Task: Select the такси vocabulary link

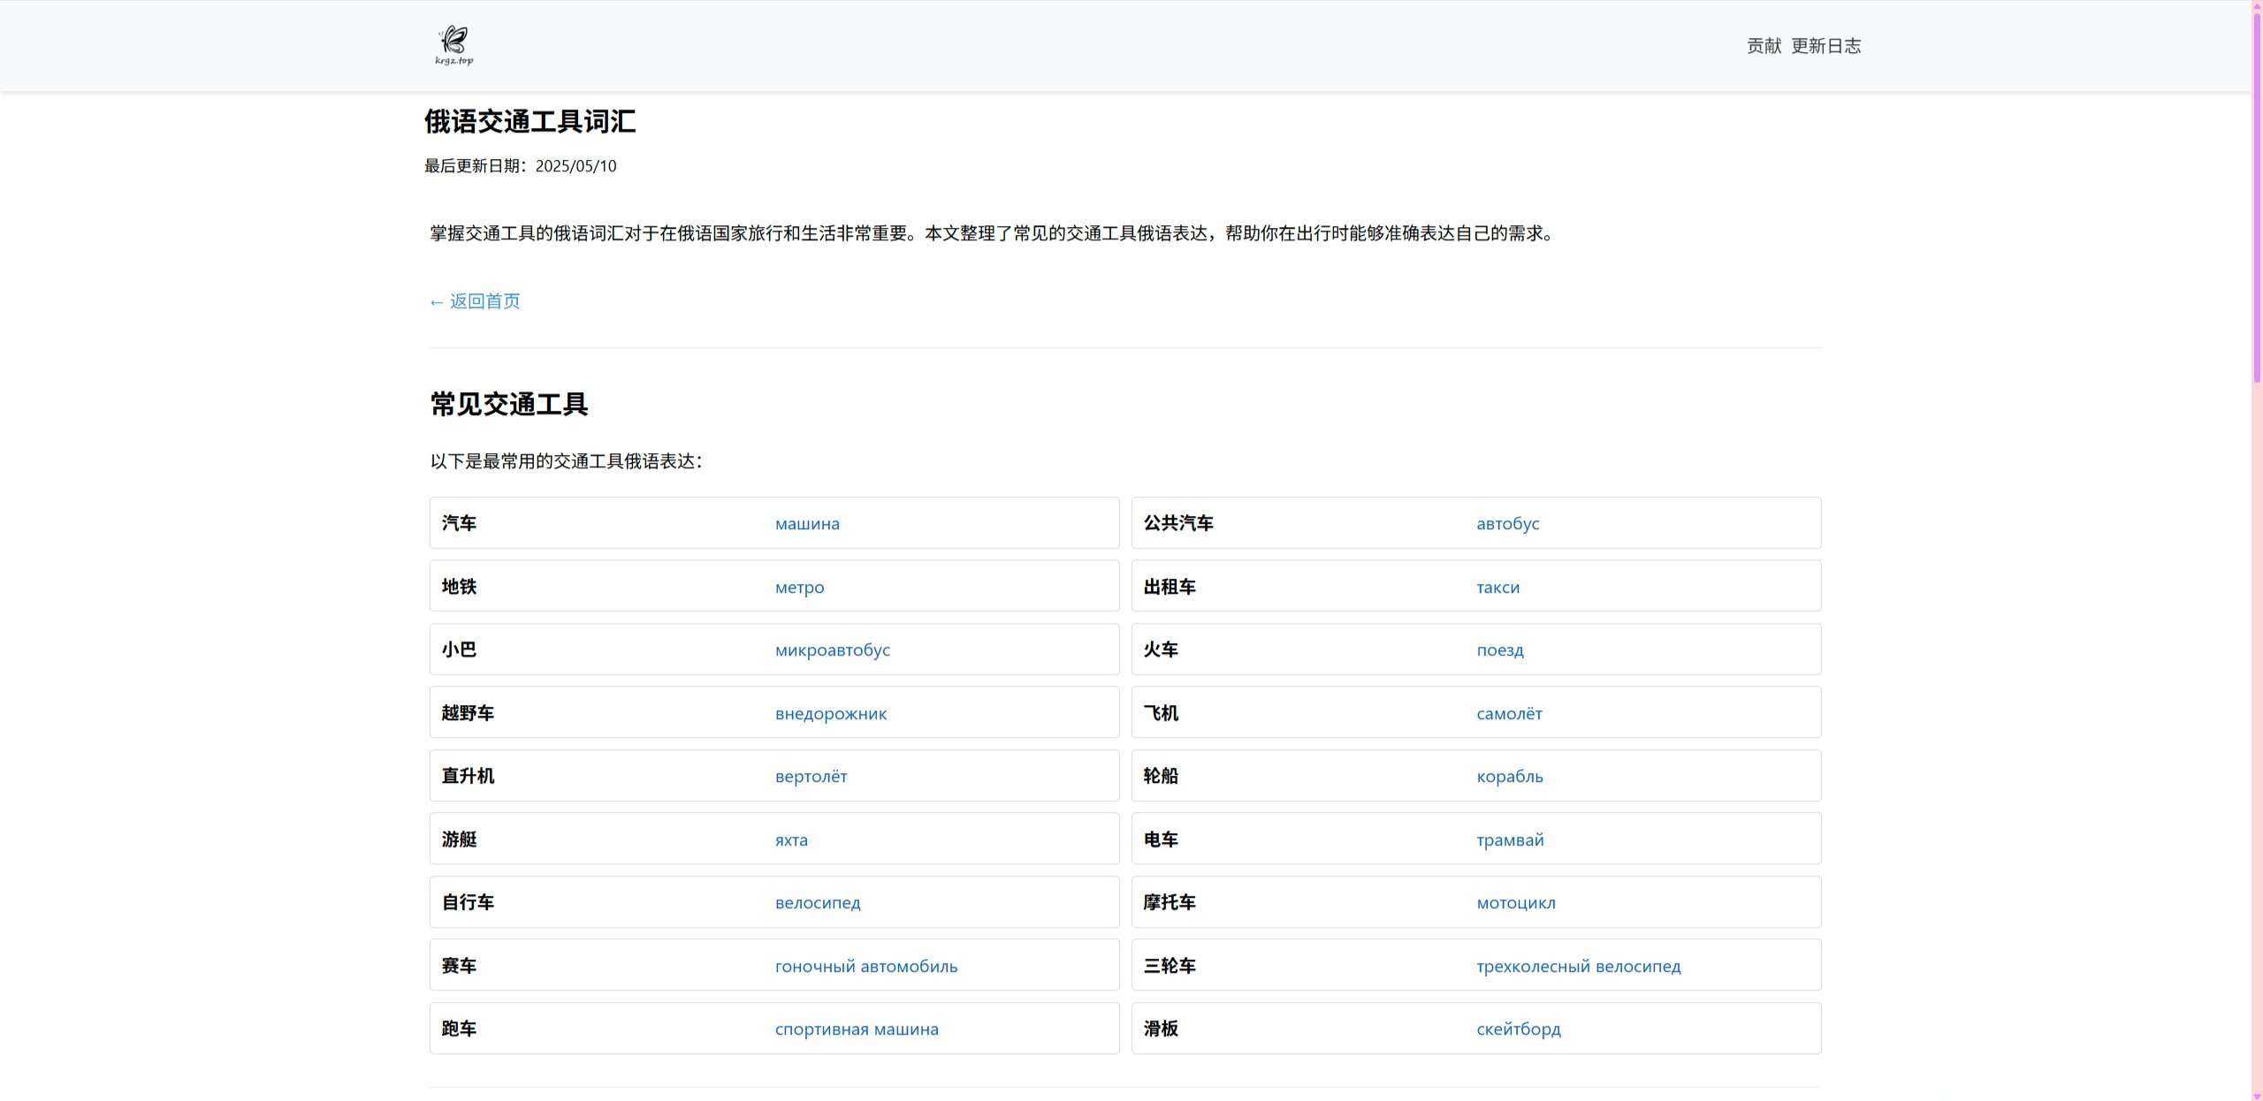Action: pyautogui.click(x=1497, y=588)
